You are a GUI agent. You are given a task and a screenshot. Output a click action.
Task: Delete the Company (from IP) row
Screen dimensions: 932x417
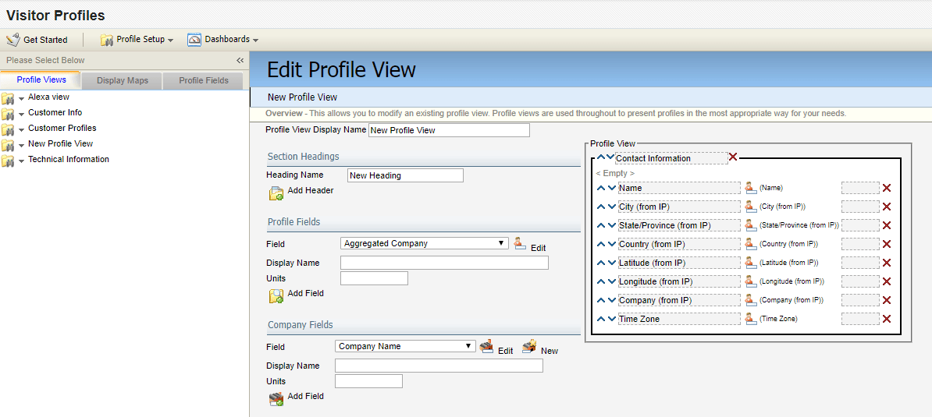[x=886, y=300]
